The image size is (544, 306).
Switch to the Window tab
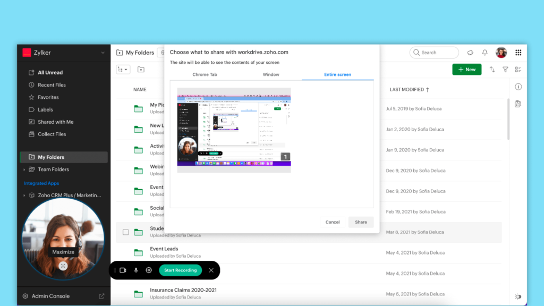pos(271,75)
